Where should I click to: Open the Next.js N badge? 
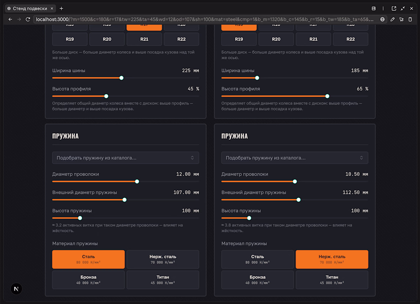(16, 289)
